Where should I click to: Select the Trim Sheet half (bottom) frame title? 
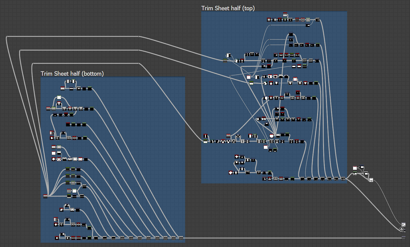click(72, 73)
